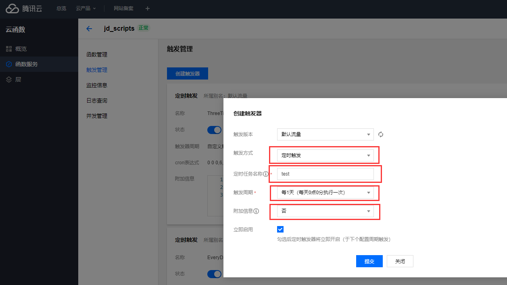Click the Tencent Cloud logo

[x=24, y=8]
